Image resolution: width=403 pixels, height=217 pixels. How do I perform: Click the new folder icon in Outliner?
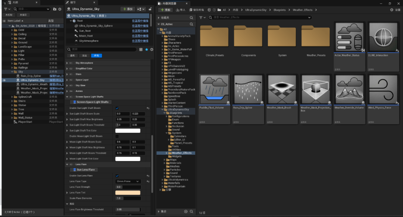(54, 9)
